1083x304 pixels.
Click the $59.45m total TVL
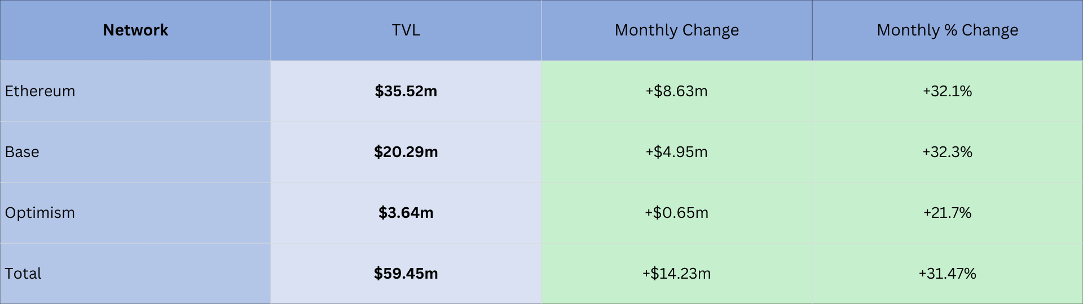point(406,274)
